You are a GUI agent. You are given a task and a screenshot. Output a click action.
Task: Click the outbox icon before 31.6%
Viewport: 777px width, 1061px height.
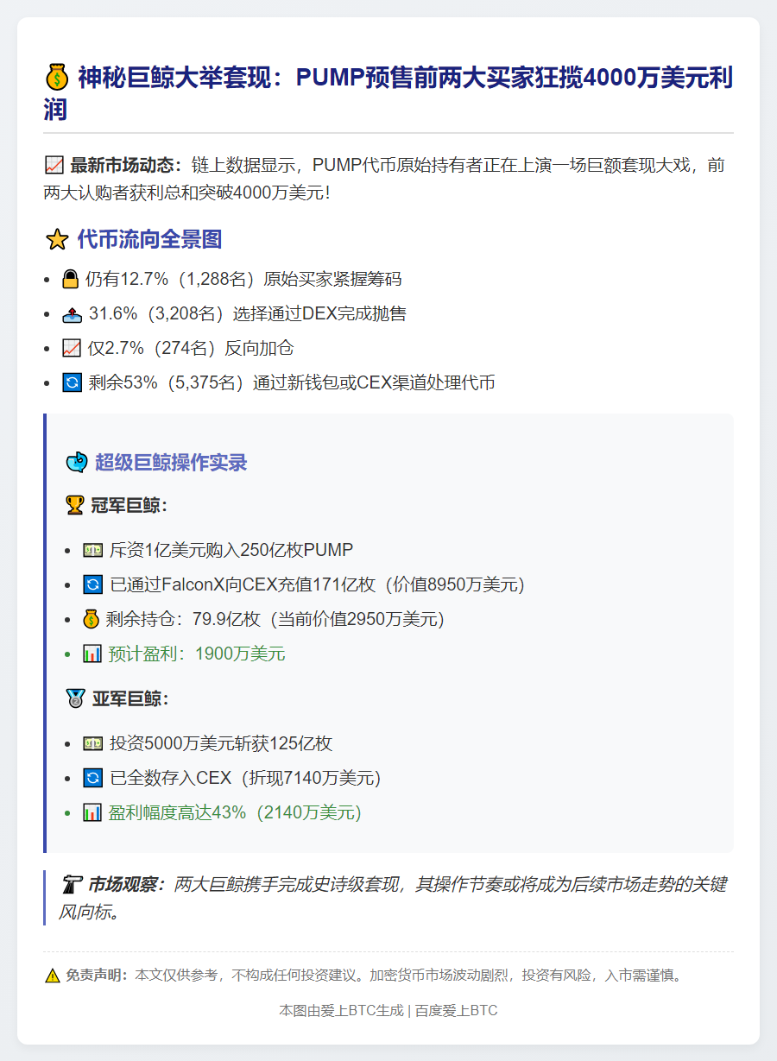pos(72,313)
